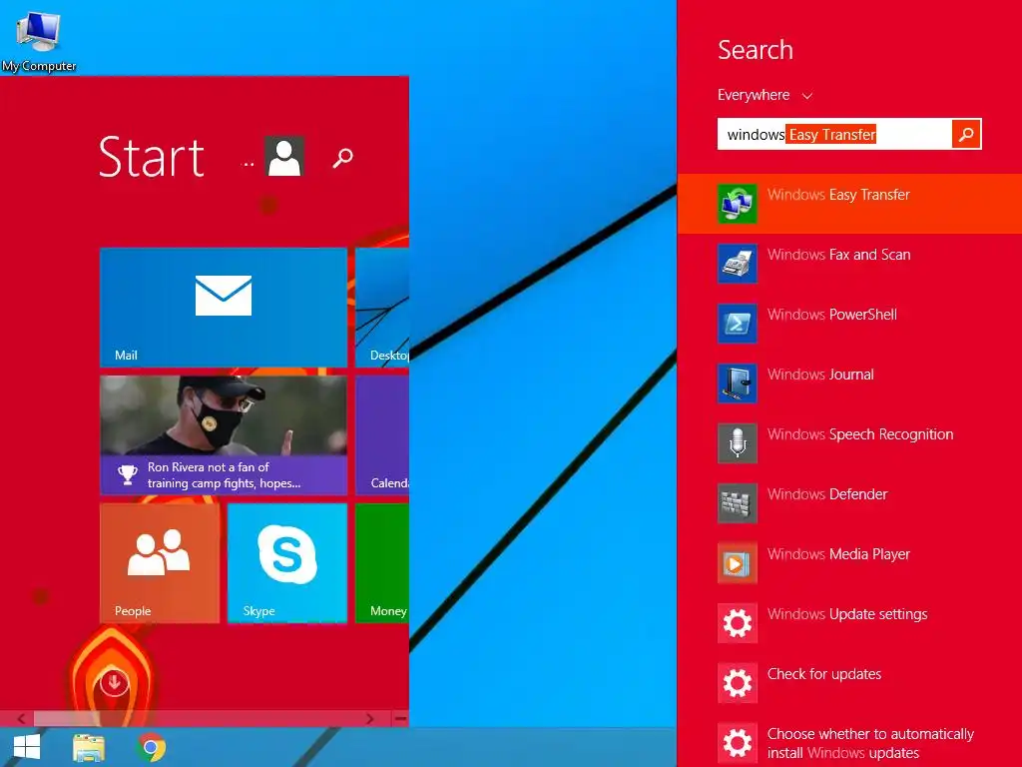
Task: Open the Mail tile
Action: [x=224, y=308]
